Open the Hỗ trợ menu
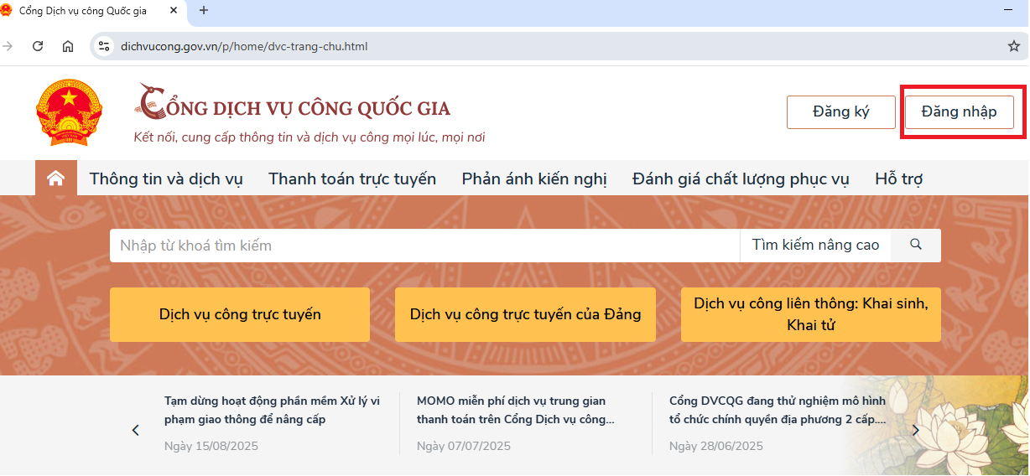This screenshot has height=476, width=1030. [x=898, y=178]
